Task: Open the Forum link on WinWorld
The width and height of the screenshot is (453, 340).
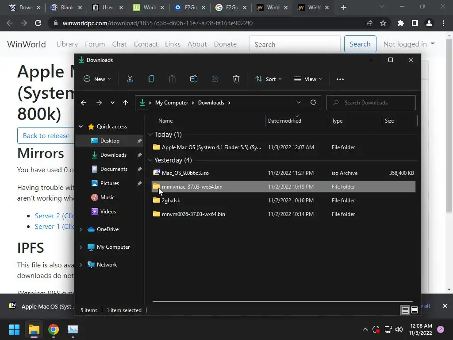Action: click(95, 44)
